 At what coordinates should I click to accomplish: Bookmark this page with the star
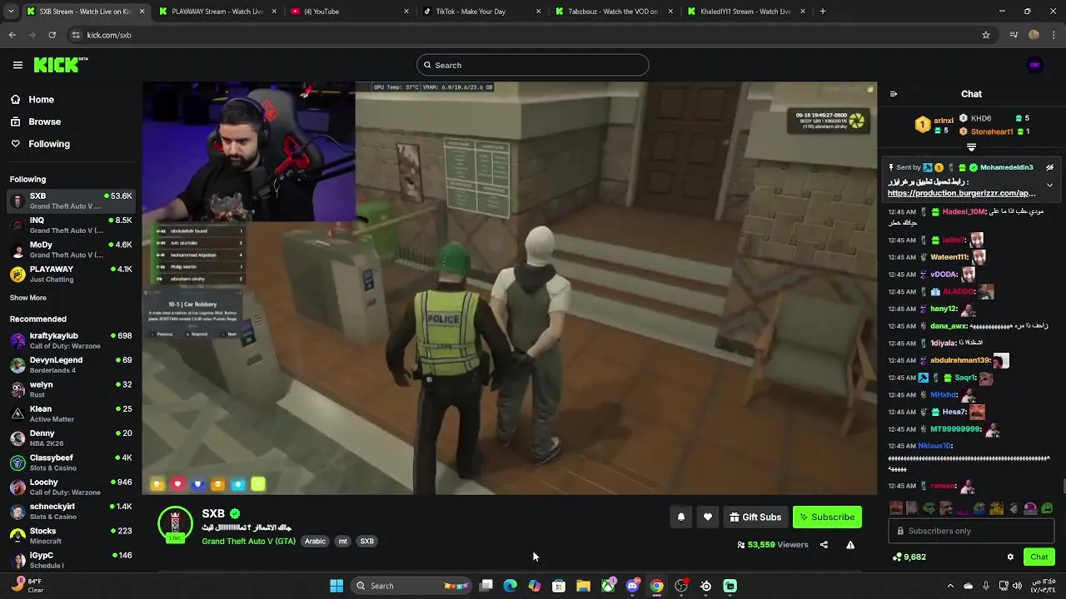point(986,35)
